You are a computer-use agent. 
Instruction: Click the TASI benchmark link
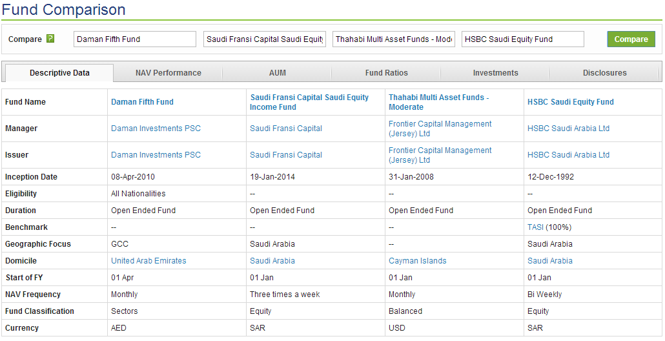pyautogui.click(x=535, y=227)
